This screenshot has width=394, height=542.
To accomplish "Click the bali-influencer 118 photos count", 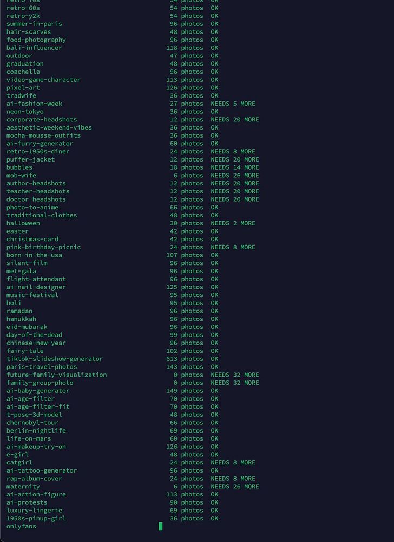I will tap(185, 48).
